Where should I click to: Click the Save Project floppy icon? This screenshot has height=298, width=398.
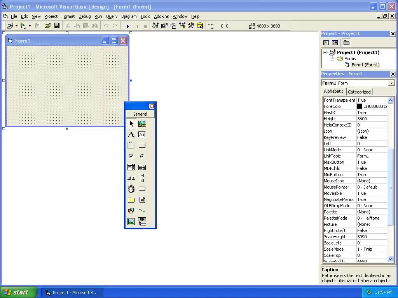click(57, 26)
